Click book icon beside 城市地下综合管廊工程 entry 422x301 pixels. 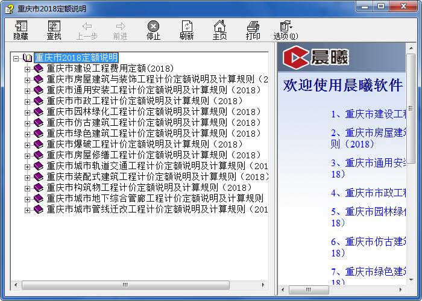pyautogui.click(x=39, y=198)
